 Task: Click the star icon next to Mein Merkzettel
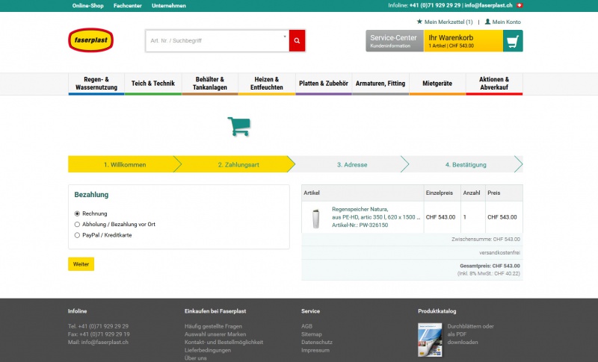[419, 22]
